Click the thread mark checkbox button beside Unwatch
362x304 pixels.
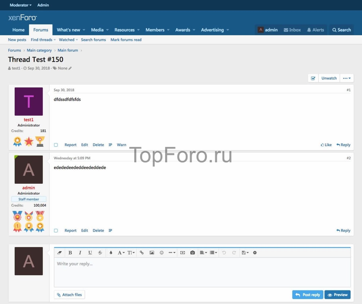(x=313, y=78)
